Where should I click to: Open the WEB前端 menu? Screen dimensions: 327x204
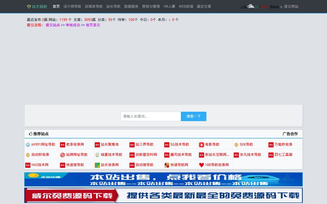[186, 6]
